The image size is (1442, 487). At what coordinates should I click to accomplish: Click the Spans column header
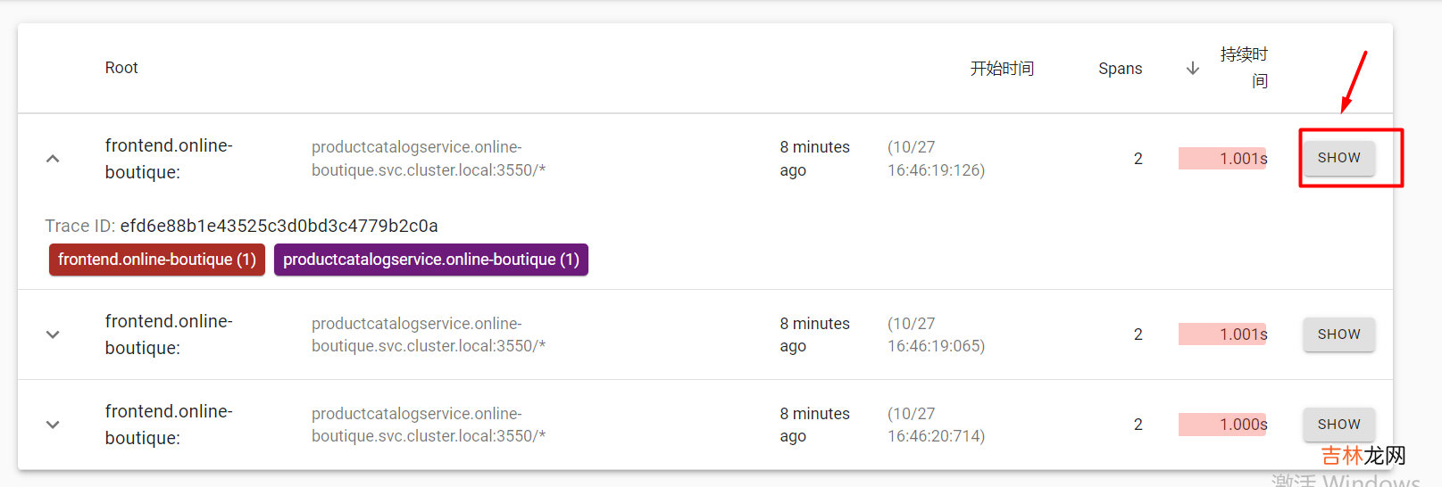(1120, 69)
